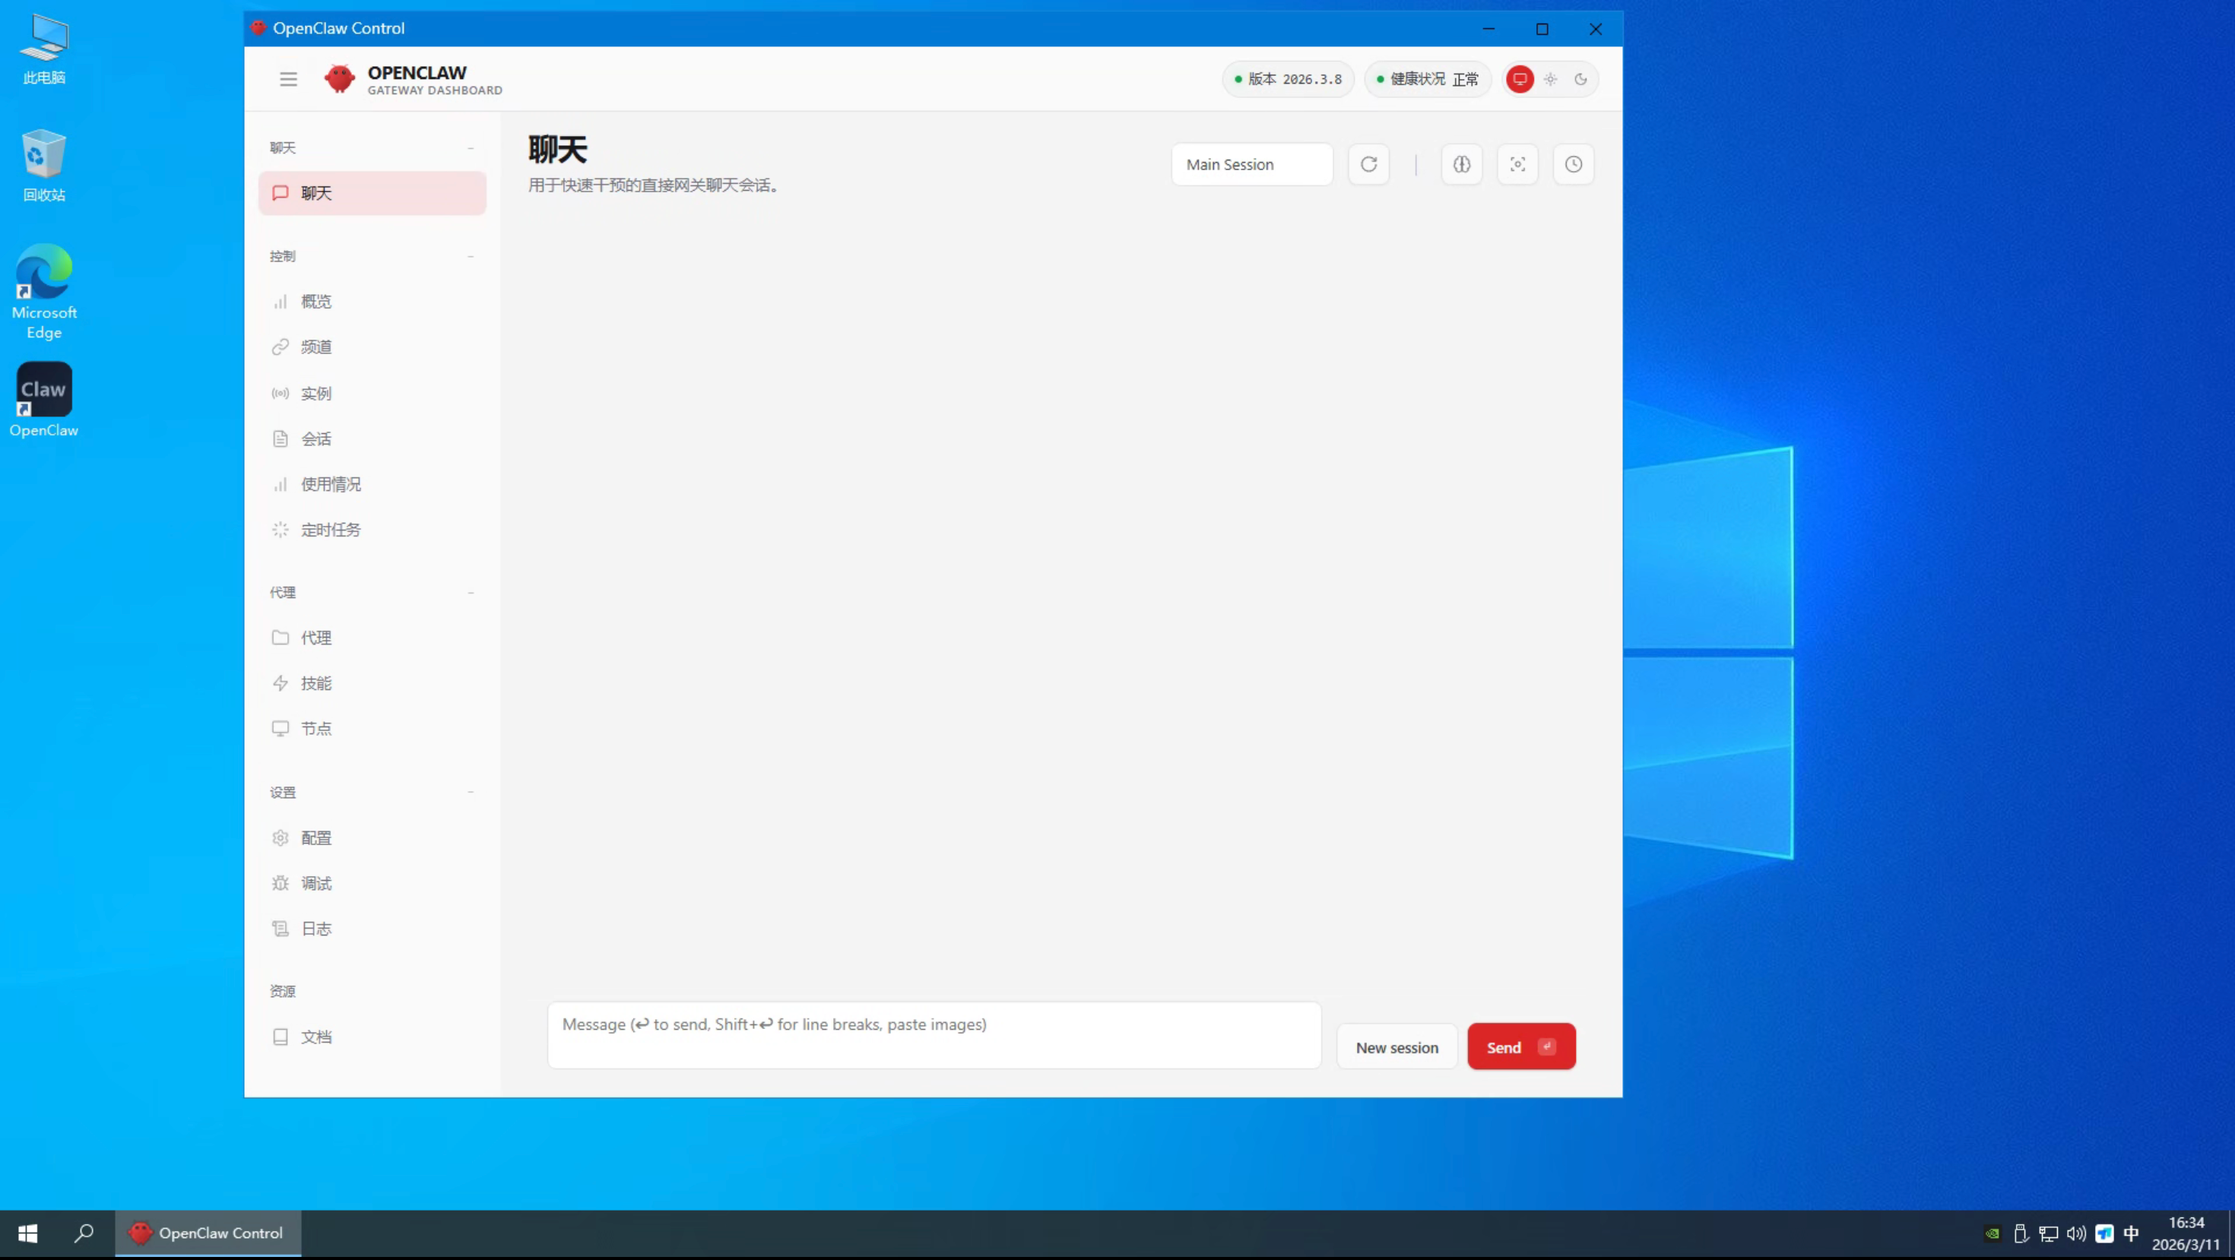
Task: Open the Main Session dropdown
Action: pyautogui.click(x=1251, y=164)
